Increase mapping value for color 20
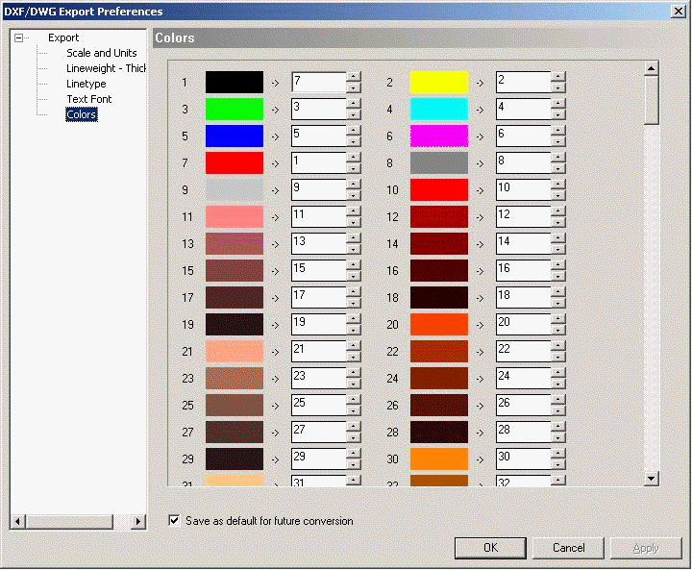The width and height of the screenshot is (692, 570). (x=557, y=319)
